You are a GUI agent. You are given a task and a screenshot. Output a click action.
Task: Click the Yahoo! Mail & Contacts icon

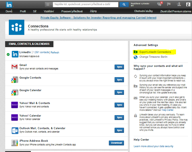click(15, 105)
